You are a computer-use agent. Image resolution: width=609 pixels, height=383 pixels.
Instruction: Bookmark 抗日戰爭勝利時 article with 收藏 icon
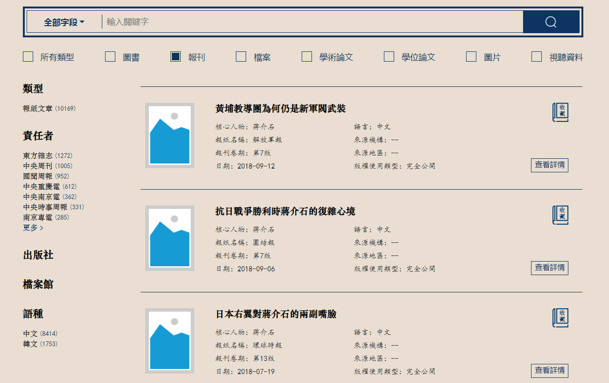[x=560, y=215]
